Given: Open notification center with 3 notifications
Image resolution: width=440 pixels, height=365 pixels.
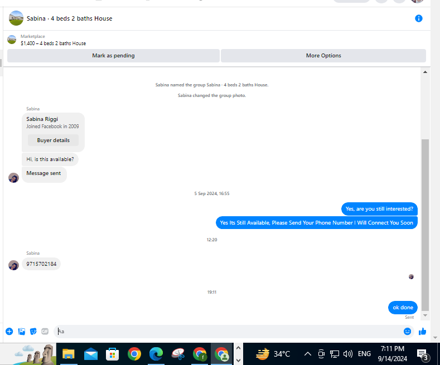Looking at the screenshot, I should pos(422,354).
